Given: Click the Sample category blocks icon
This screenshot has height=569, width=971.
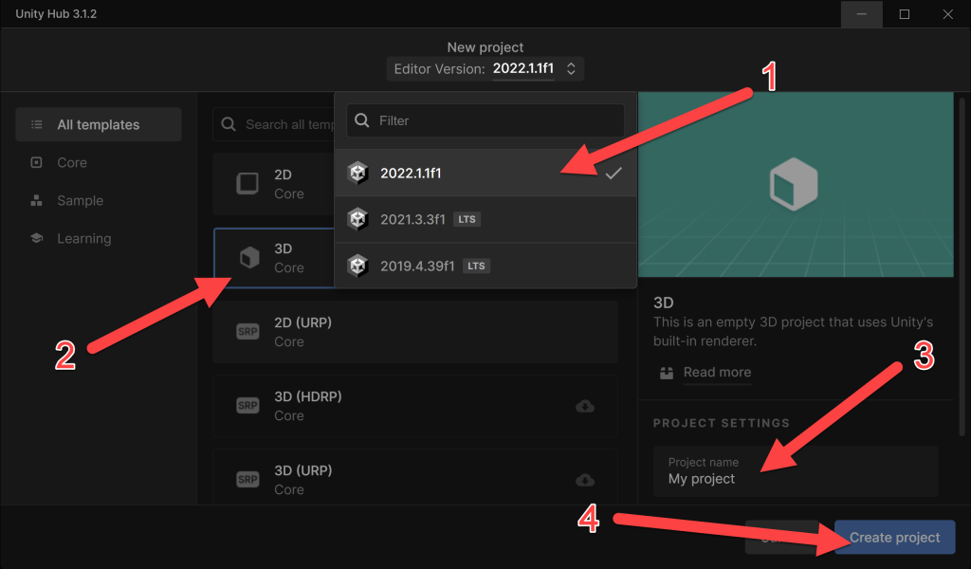Looking at the screenshot, I should click(x=37, y=201).
